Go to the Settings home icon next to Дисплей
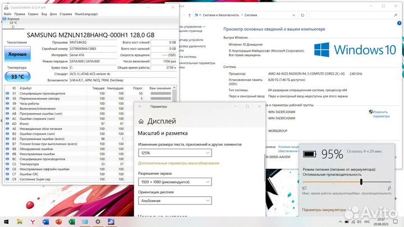 click(141, 121)
